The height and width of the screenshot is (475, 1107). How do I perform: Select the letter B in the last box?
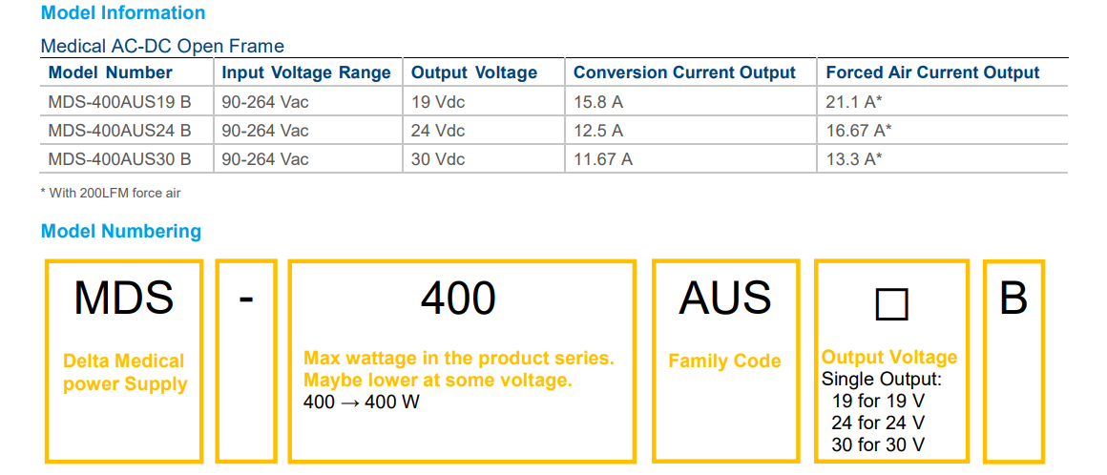pos(1013,299)
